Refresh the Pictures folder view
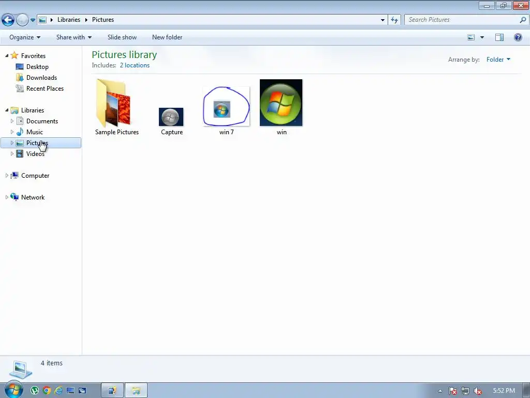Image resolution: width=530 pixels, height=398 pixels. pyautogui.click(x=394, y=20)
